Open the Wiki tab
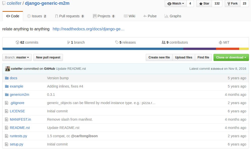The image size is (251, 151). pyautogui.click(x=129, y=16)
